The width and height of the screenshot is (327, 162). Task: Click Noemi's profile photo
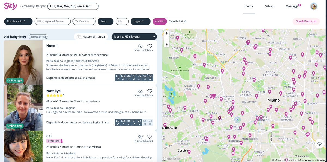(x=23, y=62)
